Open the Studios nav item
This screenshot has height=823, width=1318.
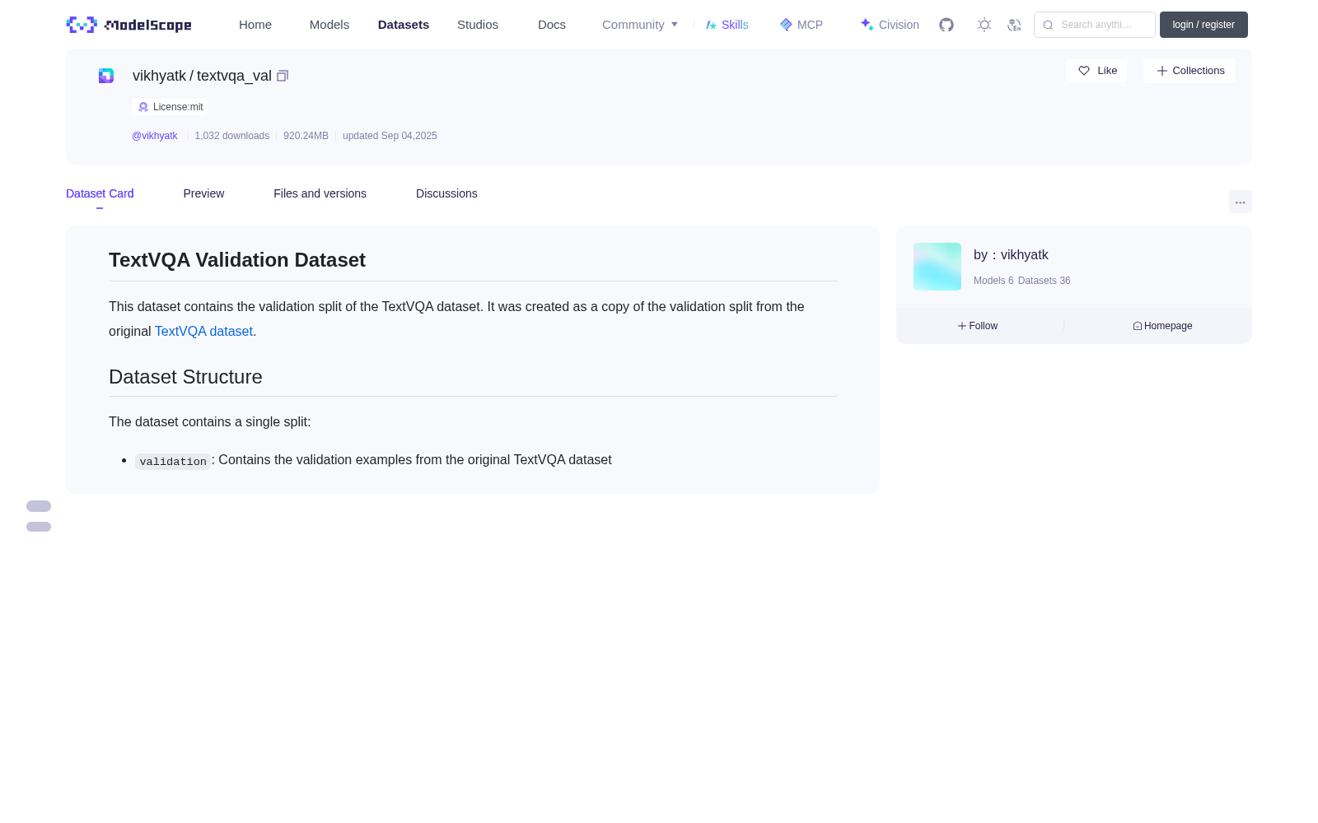(x=478, y=25)
